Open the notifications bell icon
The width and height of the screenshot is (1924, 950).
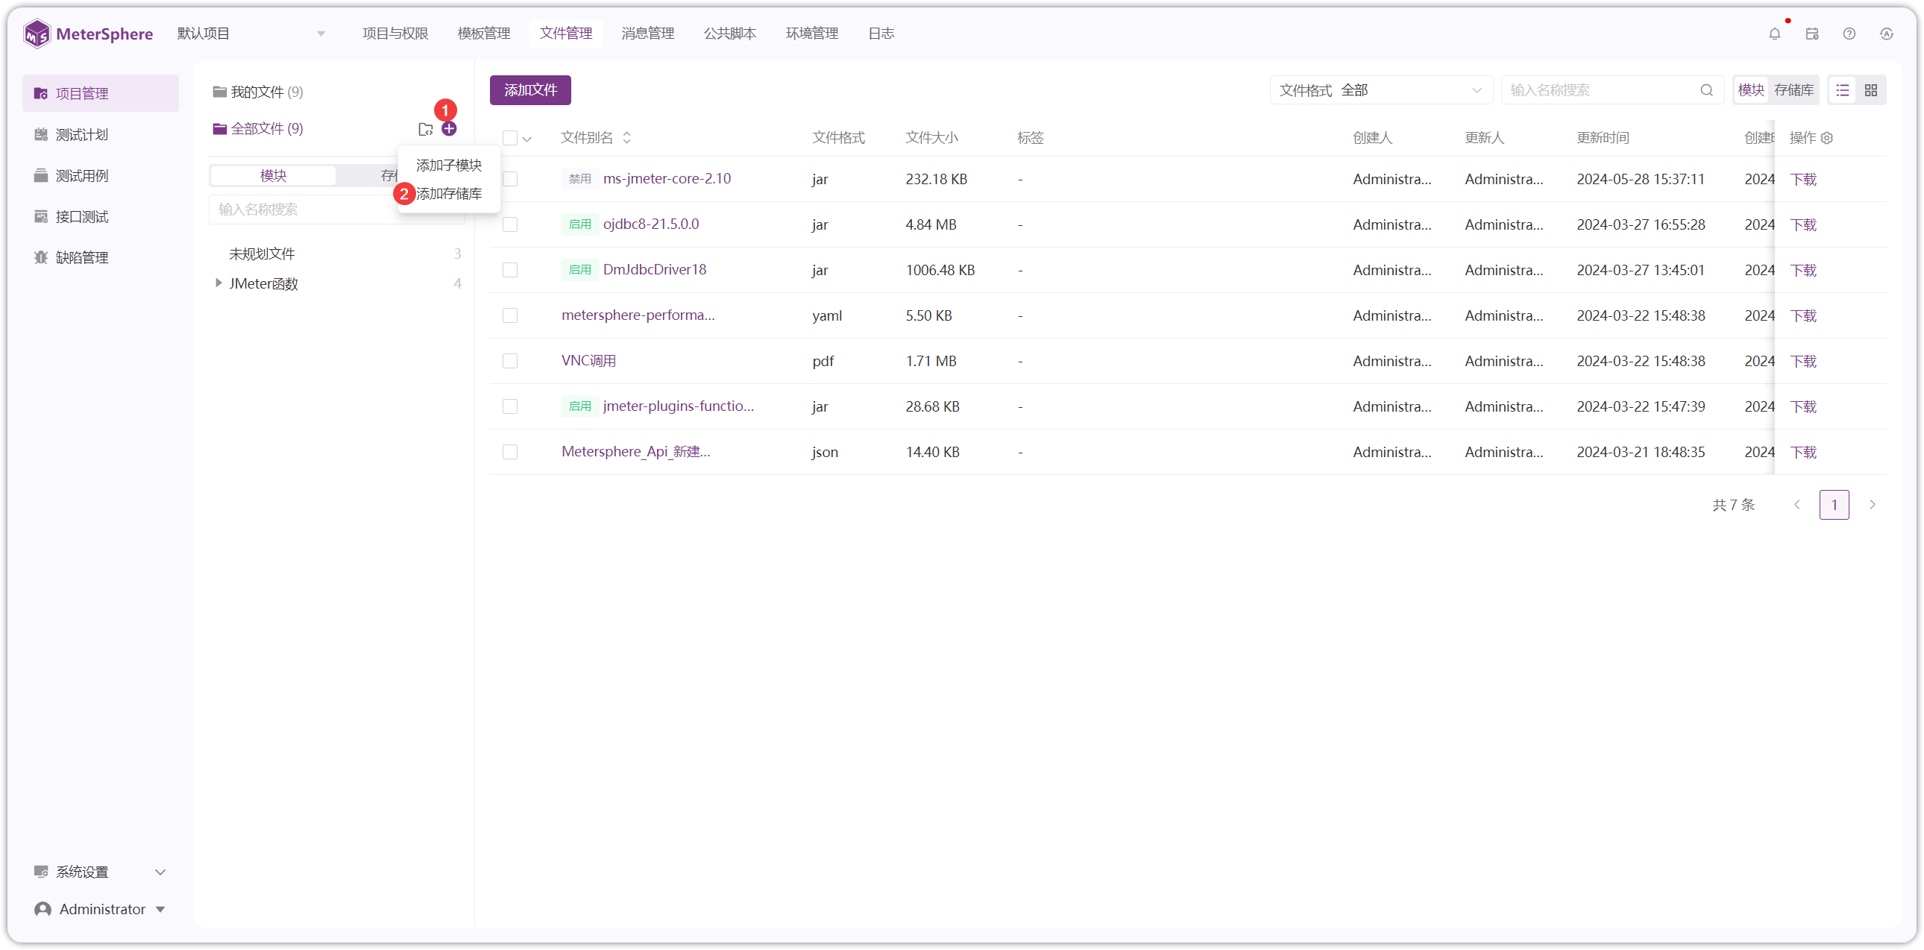pos(1774,34)
